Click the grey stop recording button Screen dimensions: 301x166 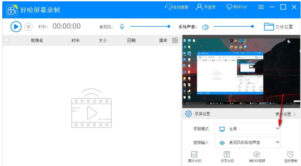pyautogui.click(x=28, y=27)
